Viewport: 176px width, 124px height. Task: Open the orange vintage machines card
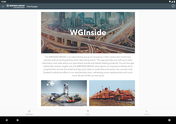(112, 93)
